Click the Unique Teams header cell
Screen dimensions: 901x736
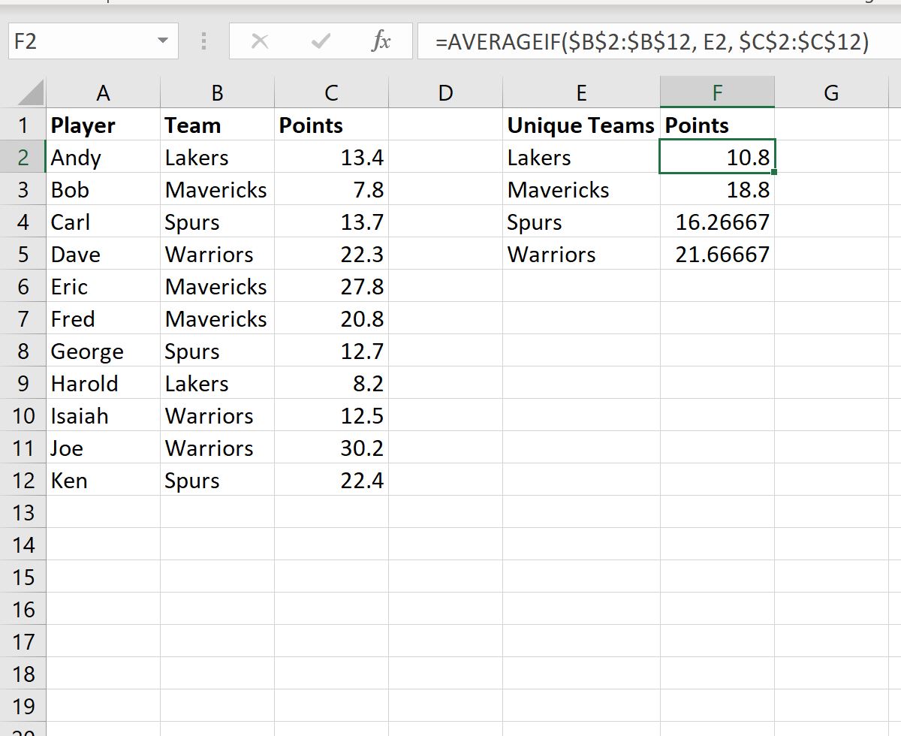point(581,125)
